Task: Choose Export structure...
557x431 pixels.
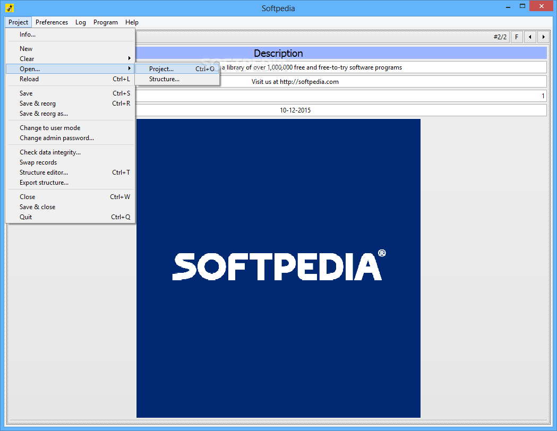Action: click(x=70, y=183)
